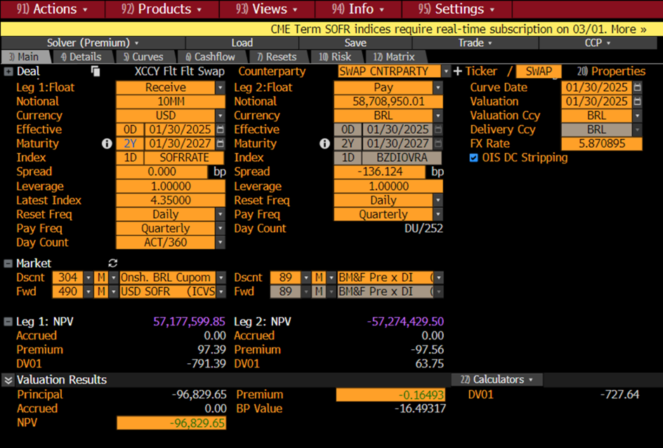
Task: Click the plus icon before Ticker
Action: [x=458, y=72]
